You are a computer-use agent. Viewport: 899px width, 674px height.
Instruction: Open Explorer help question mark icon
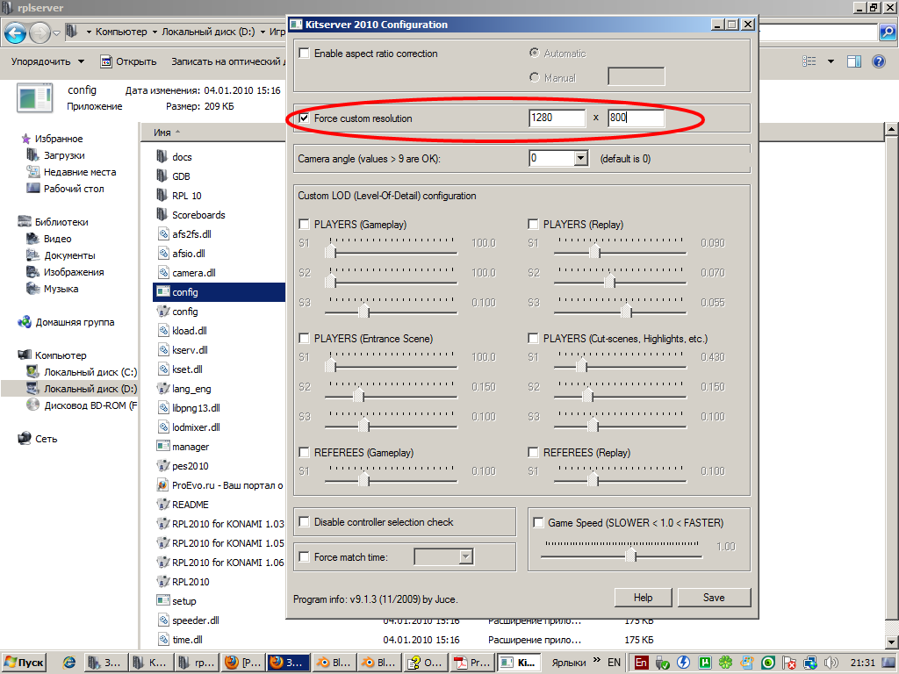click(x=878, y=61)
